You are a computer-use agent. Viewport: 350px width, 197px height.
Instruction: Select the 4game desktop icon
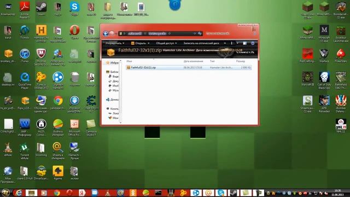coord(58,173)
